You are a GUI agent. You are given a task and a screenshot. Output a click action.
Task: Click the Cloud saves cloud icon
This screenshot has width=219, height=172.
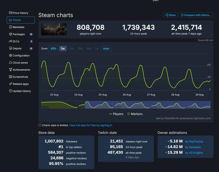pyautogui.click(x=10, y=63)
